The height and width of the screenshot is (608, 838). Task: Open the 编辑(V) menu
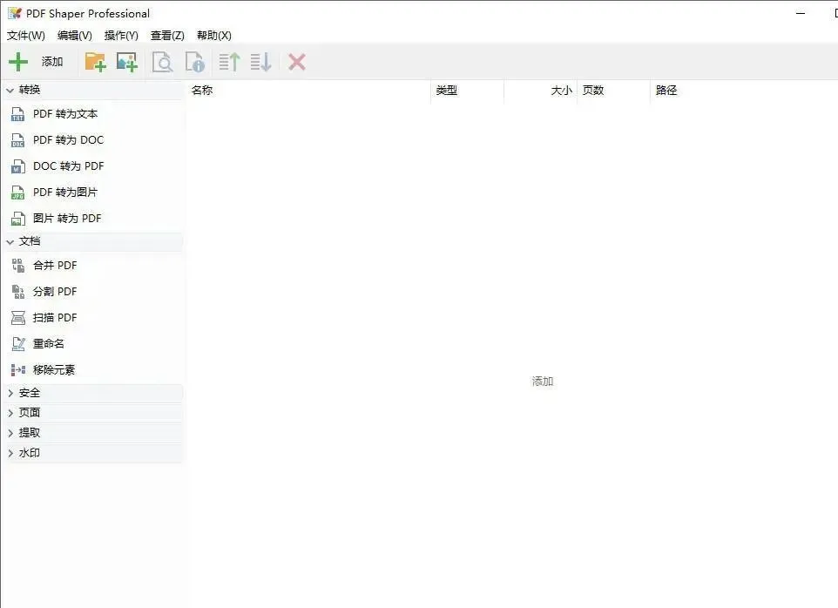[74, 35]
